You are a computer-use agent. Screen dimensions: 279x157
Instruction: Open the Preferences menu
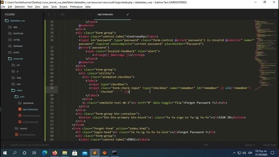point(76,7)
